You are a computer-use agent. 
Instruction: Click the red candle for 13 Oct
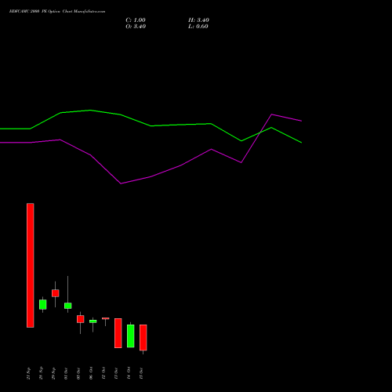[118, 333]
